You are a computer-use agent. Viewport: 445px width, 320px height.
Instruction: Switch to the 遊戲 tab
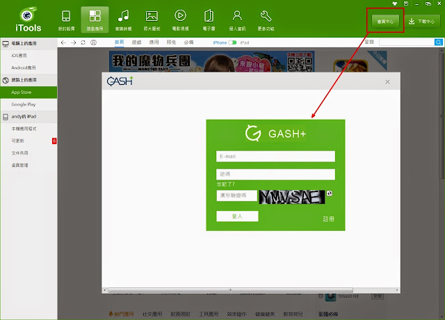coord(136,42)
